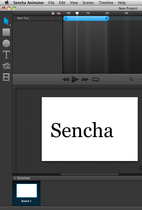The image size is (142, 210).
Task: Click the playhead marker on timeline
Action: point(77,13)
